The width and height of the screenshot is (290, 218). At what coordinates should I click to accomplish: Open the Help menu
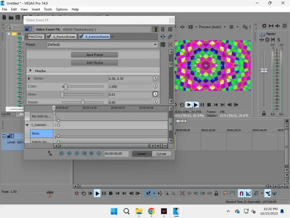(75, 9)
